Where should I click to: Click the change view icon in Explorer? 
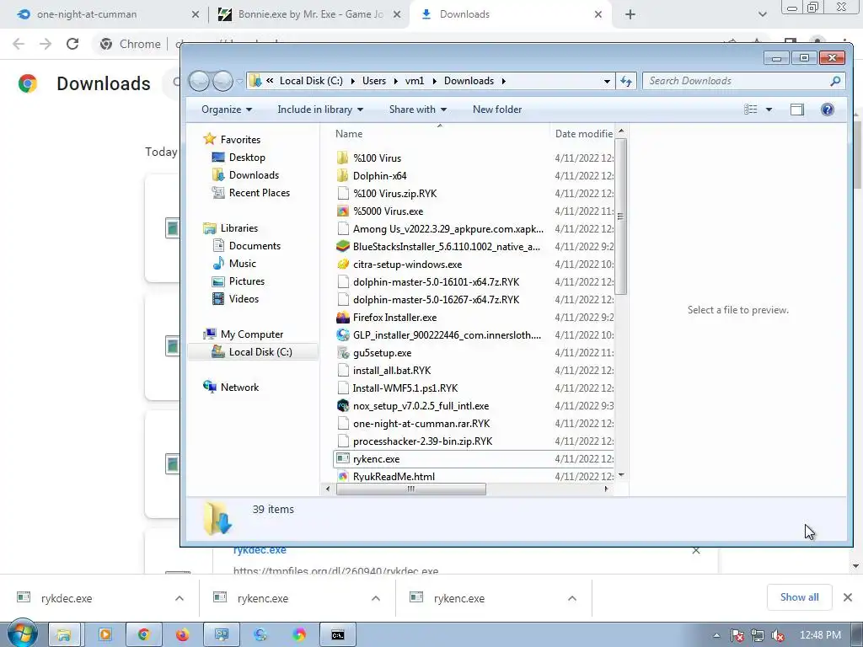[751, 110]
